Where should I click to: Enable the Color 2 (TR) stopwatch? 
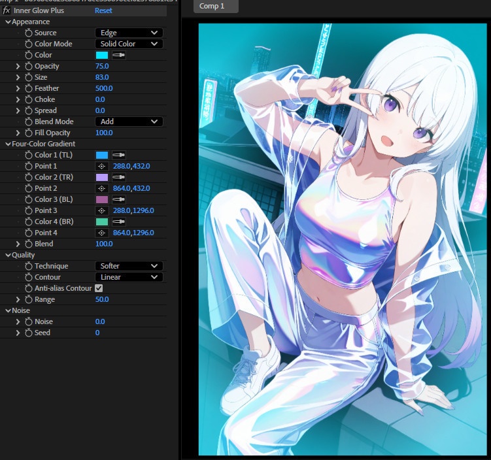(x=29, y=177)
